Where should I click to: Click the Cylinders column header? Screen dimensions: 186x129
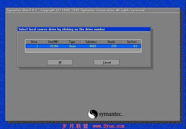(x=91, y=42)
